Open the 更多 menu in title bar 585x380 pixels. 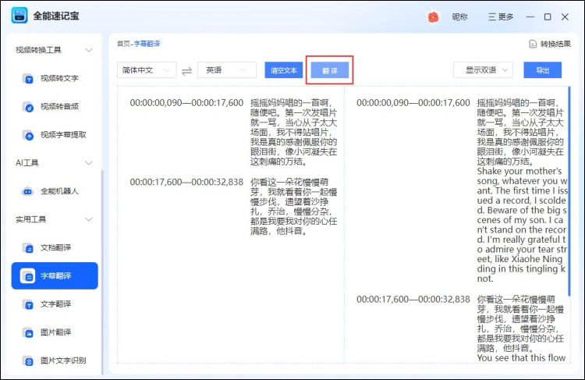pos(501,16)
